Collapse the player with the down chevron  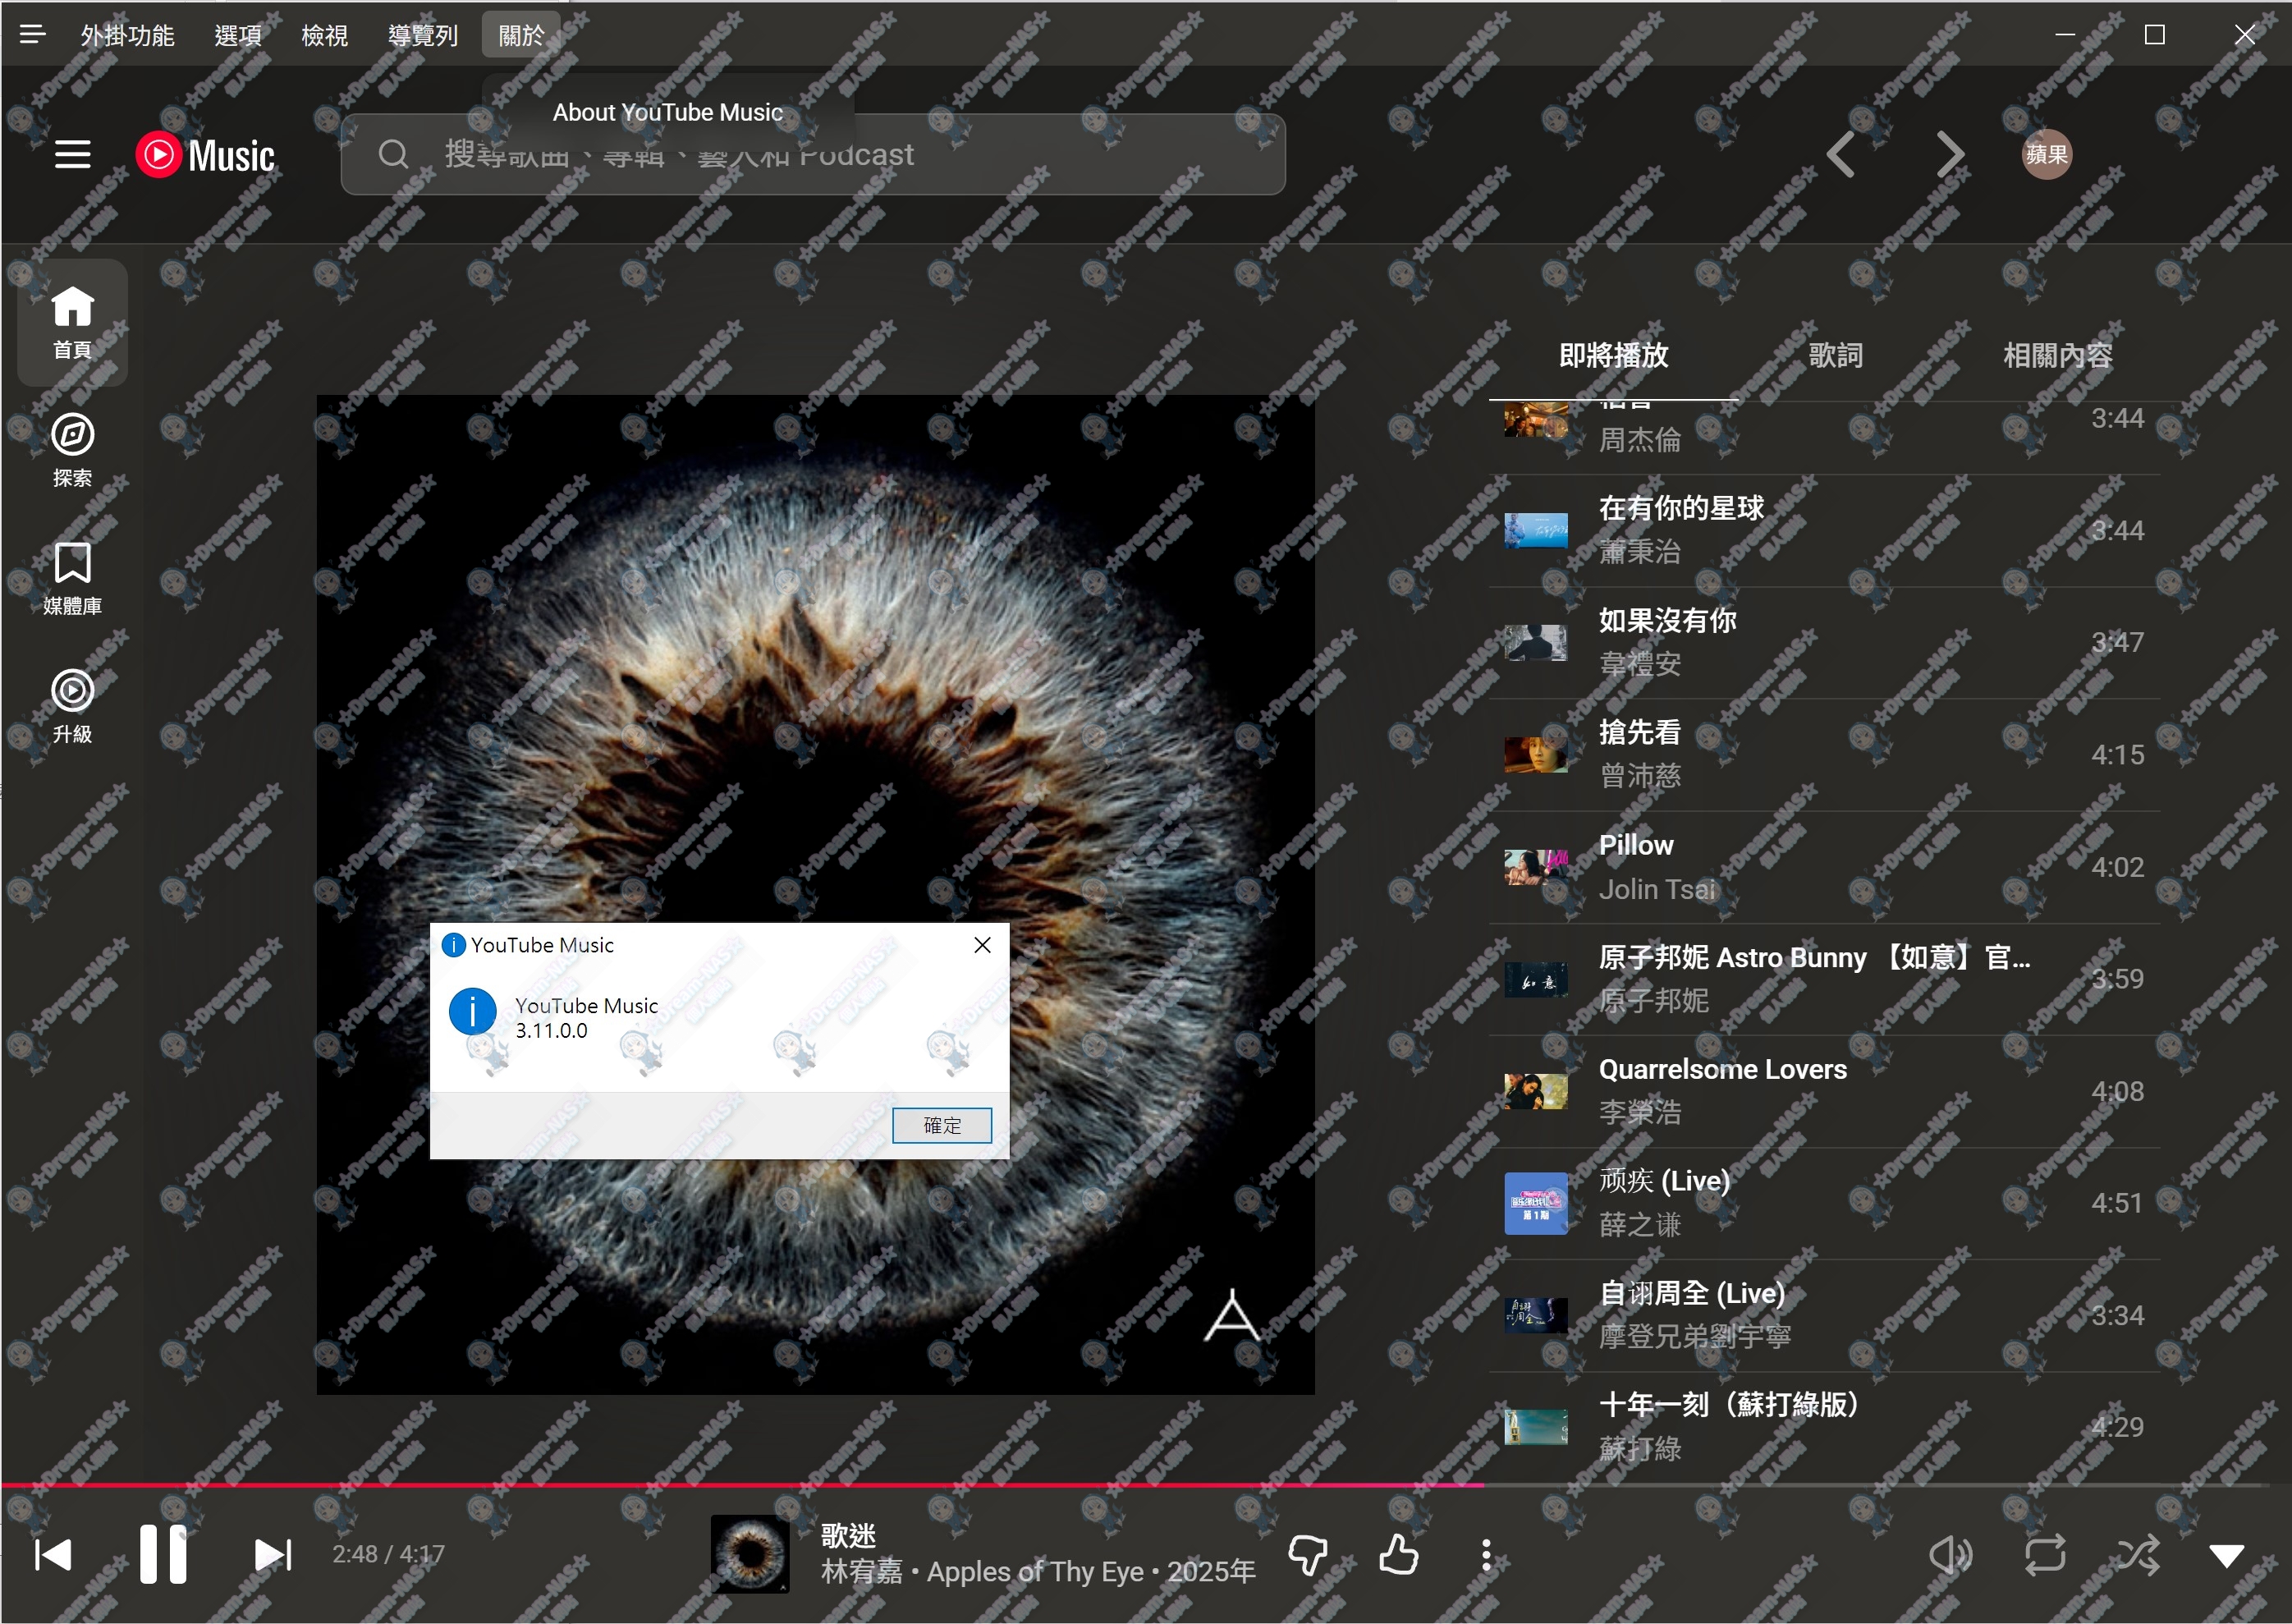(x=2226, y=1554)
